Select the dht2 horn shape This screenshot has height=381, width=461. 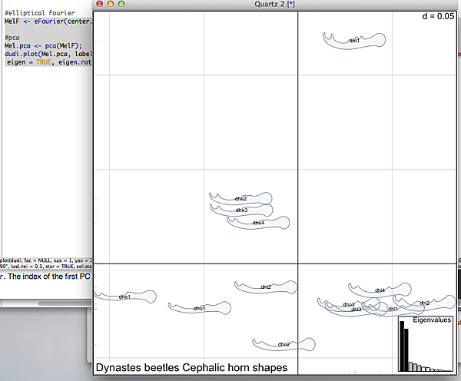(266, 287)
